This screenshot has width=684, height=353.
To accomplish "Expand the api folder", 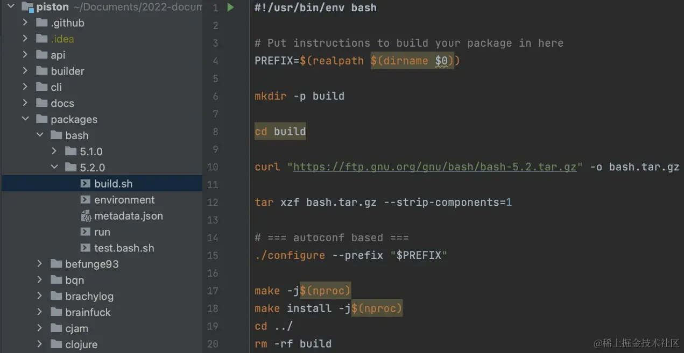I will coord(25,55).
